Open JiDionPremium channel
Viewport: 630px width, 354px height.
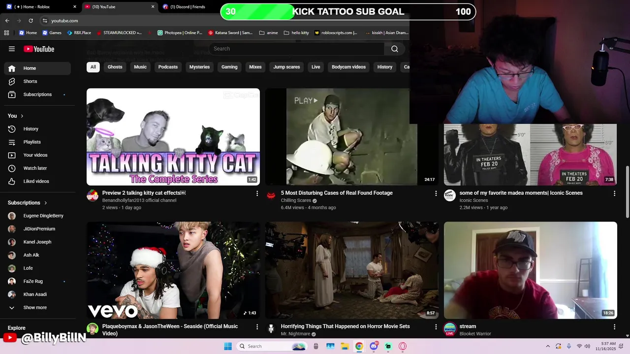coord(37,229)
